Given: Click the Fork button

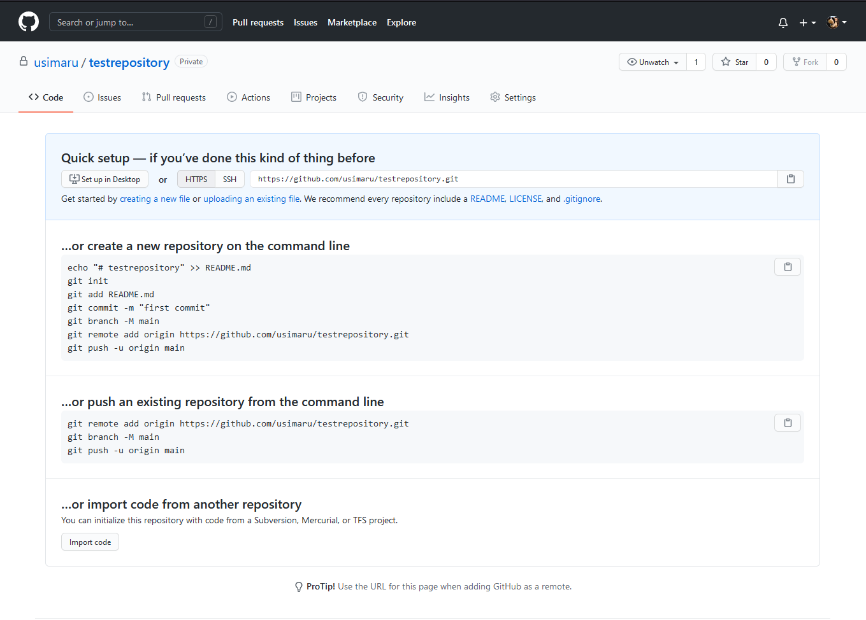Looking at the screenshot, I should (805, 62).
